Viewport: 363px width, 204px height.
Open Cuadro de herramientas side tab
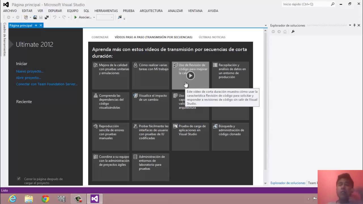[x=5, y=39]
